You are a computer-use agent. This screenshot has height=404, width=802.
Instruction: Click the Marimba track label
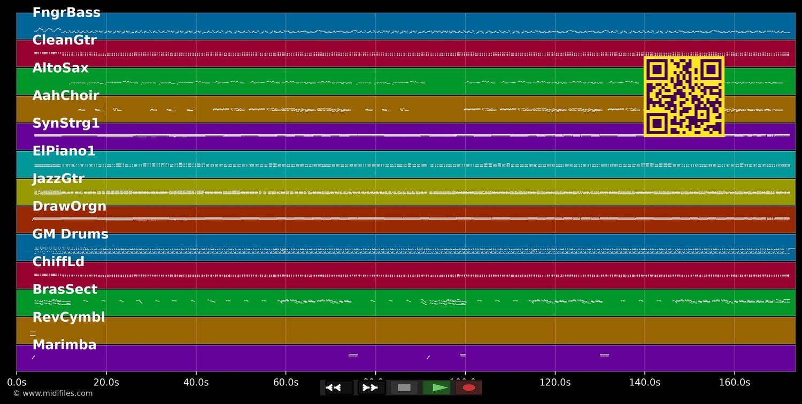(64, 345)
